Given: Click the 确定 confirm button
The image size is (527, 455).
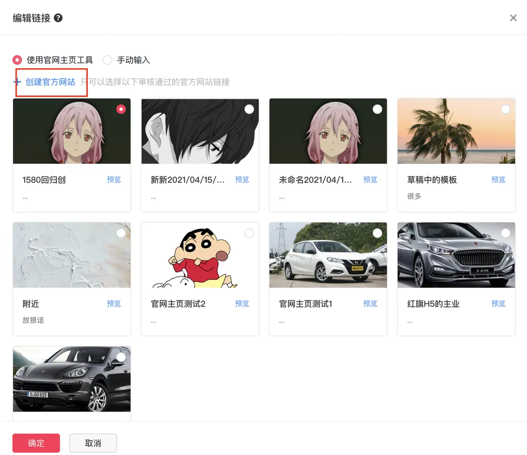Looking at the screenshot, I should point(36,443).
